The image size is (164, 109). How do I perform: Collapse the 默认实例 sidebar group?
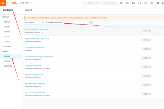(5, 17)
